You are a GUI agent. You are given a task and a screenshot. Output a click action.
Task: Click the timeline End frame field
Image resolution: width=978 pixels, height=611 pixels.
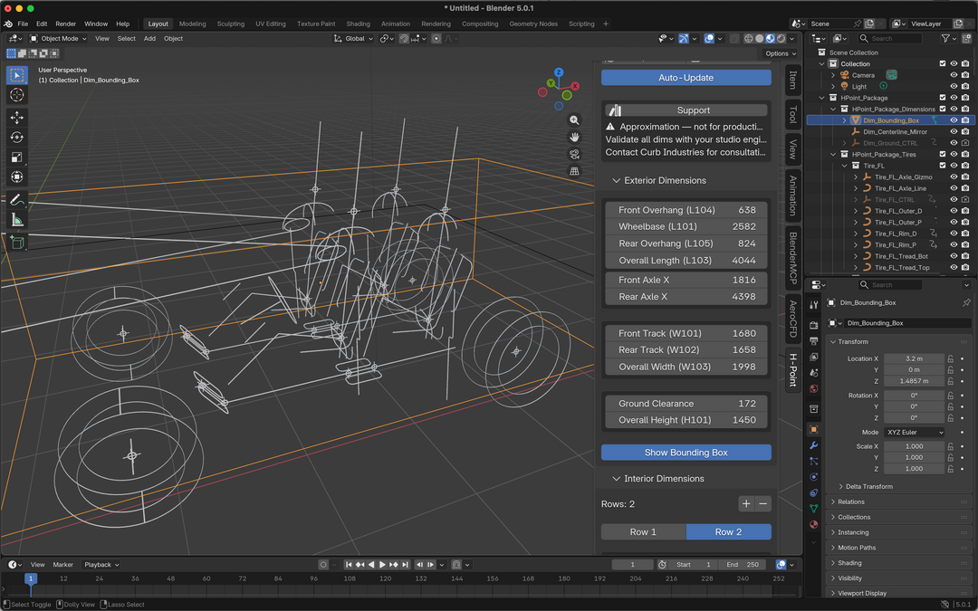(742, 565)
